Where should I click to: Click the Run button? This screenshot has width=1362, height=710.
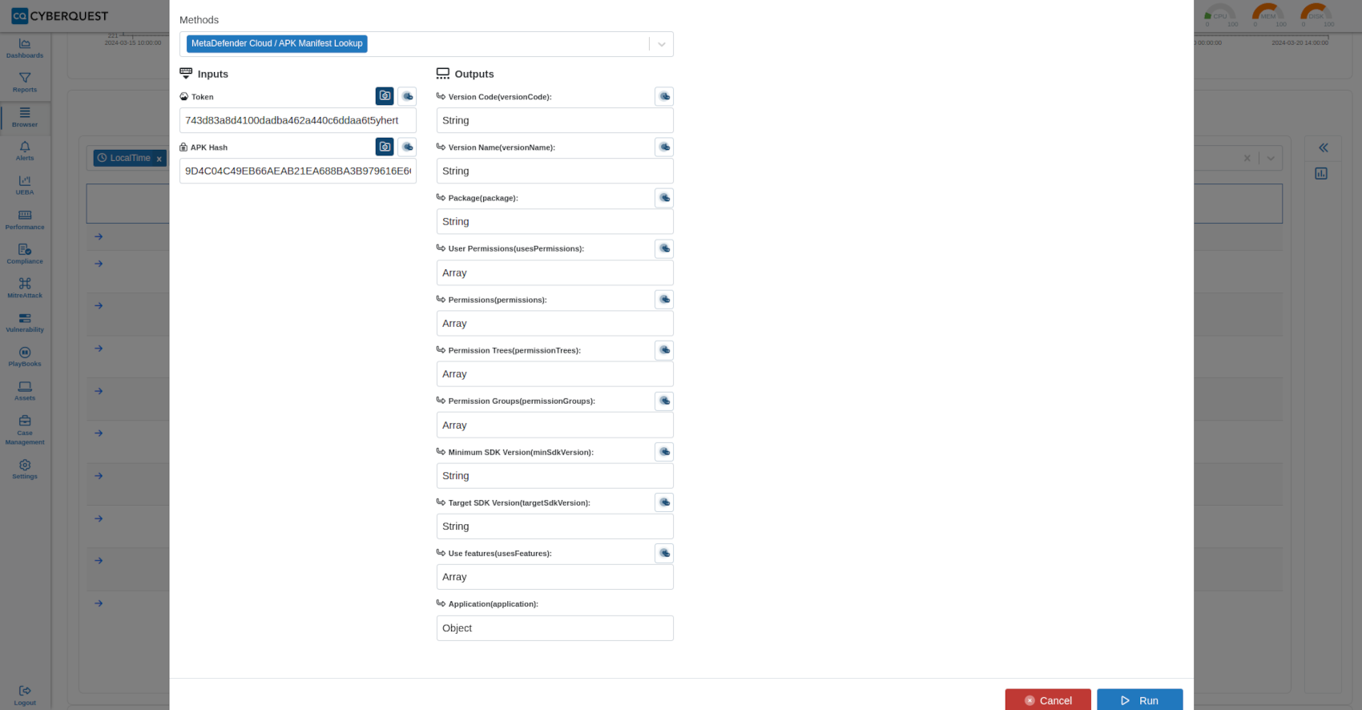1139,700
